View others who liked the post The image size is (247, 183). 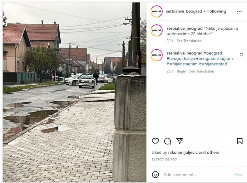pyautogui.click(x=213, y=152)
